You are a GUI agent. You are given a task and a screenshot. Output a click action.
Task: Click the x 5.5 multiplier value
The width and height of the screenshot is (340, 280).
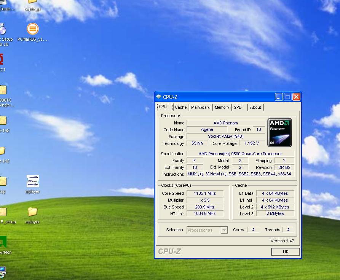pos(205,200)
